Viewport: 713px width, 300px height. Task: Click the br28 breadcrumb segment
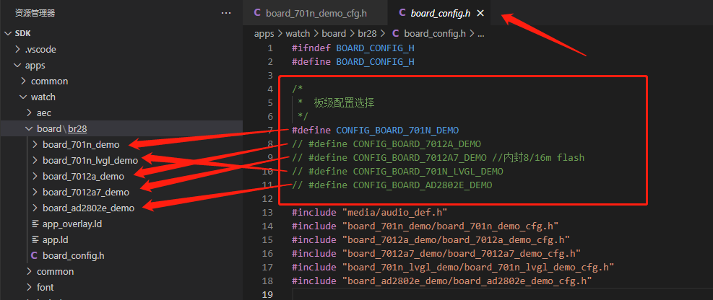click(365, 33)
